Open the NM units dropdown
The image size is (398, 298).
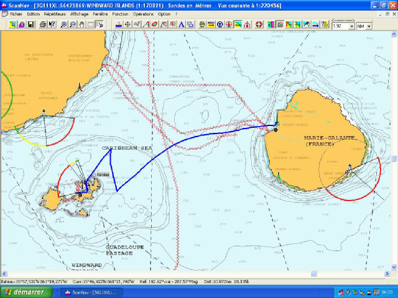tap(369, 27)
